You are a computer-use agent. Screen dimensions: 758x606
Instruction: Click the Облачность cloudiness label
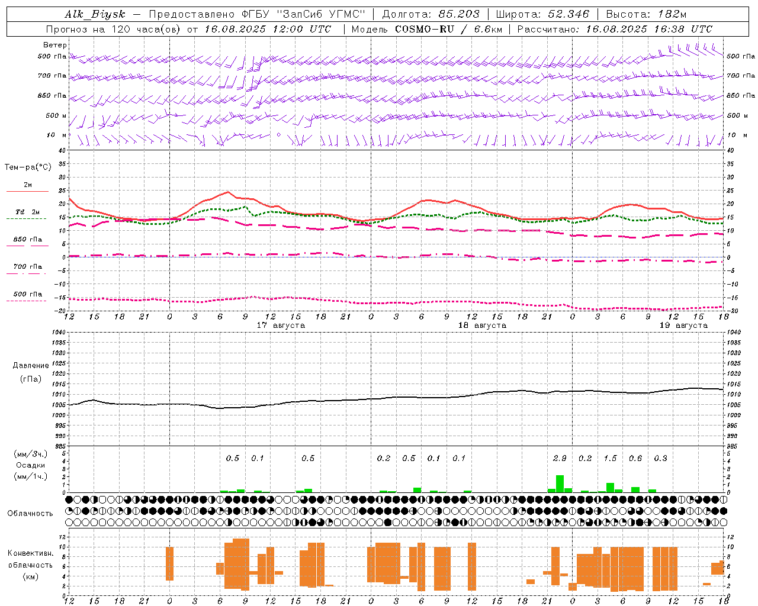(x=30, y=513)
